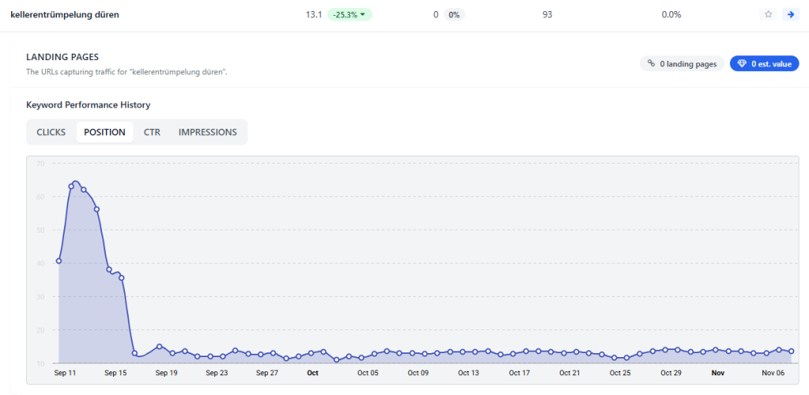The width and height of the screenshot is (809, 395).
Task: Select the peak data point near 63
Action: (x=71, y=186)
